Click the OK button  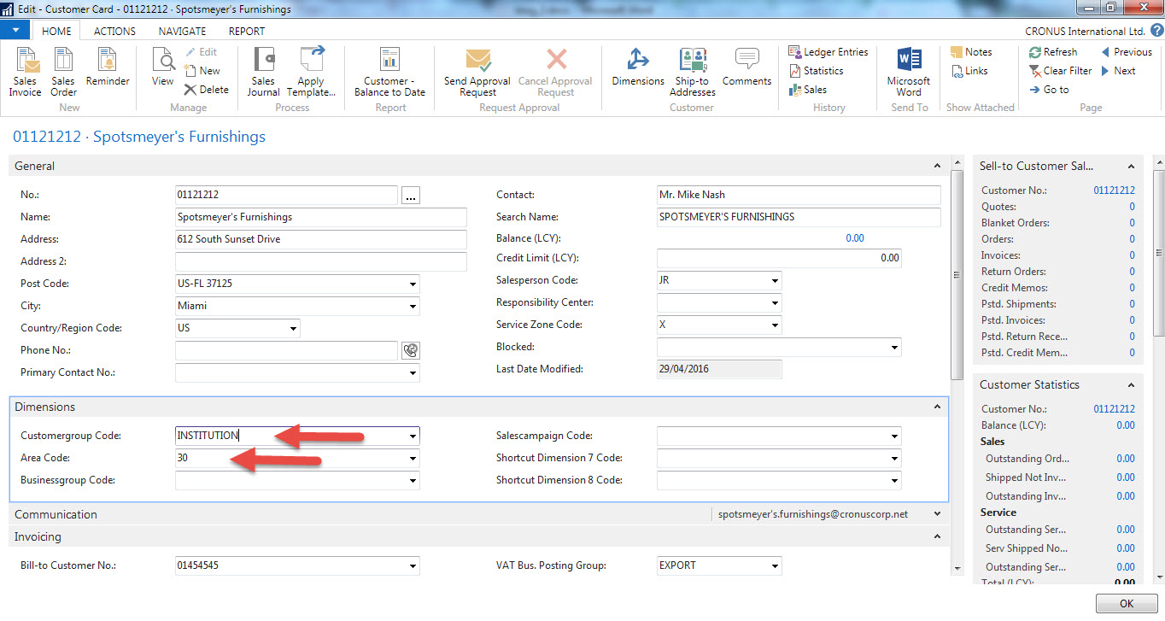click(1126, 603)
